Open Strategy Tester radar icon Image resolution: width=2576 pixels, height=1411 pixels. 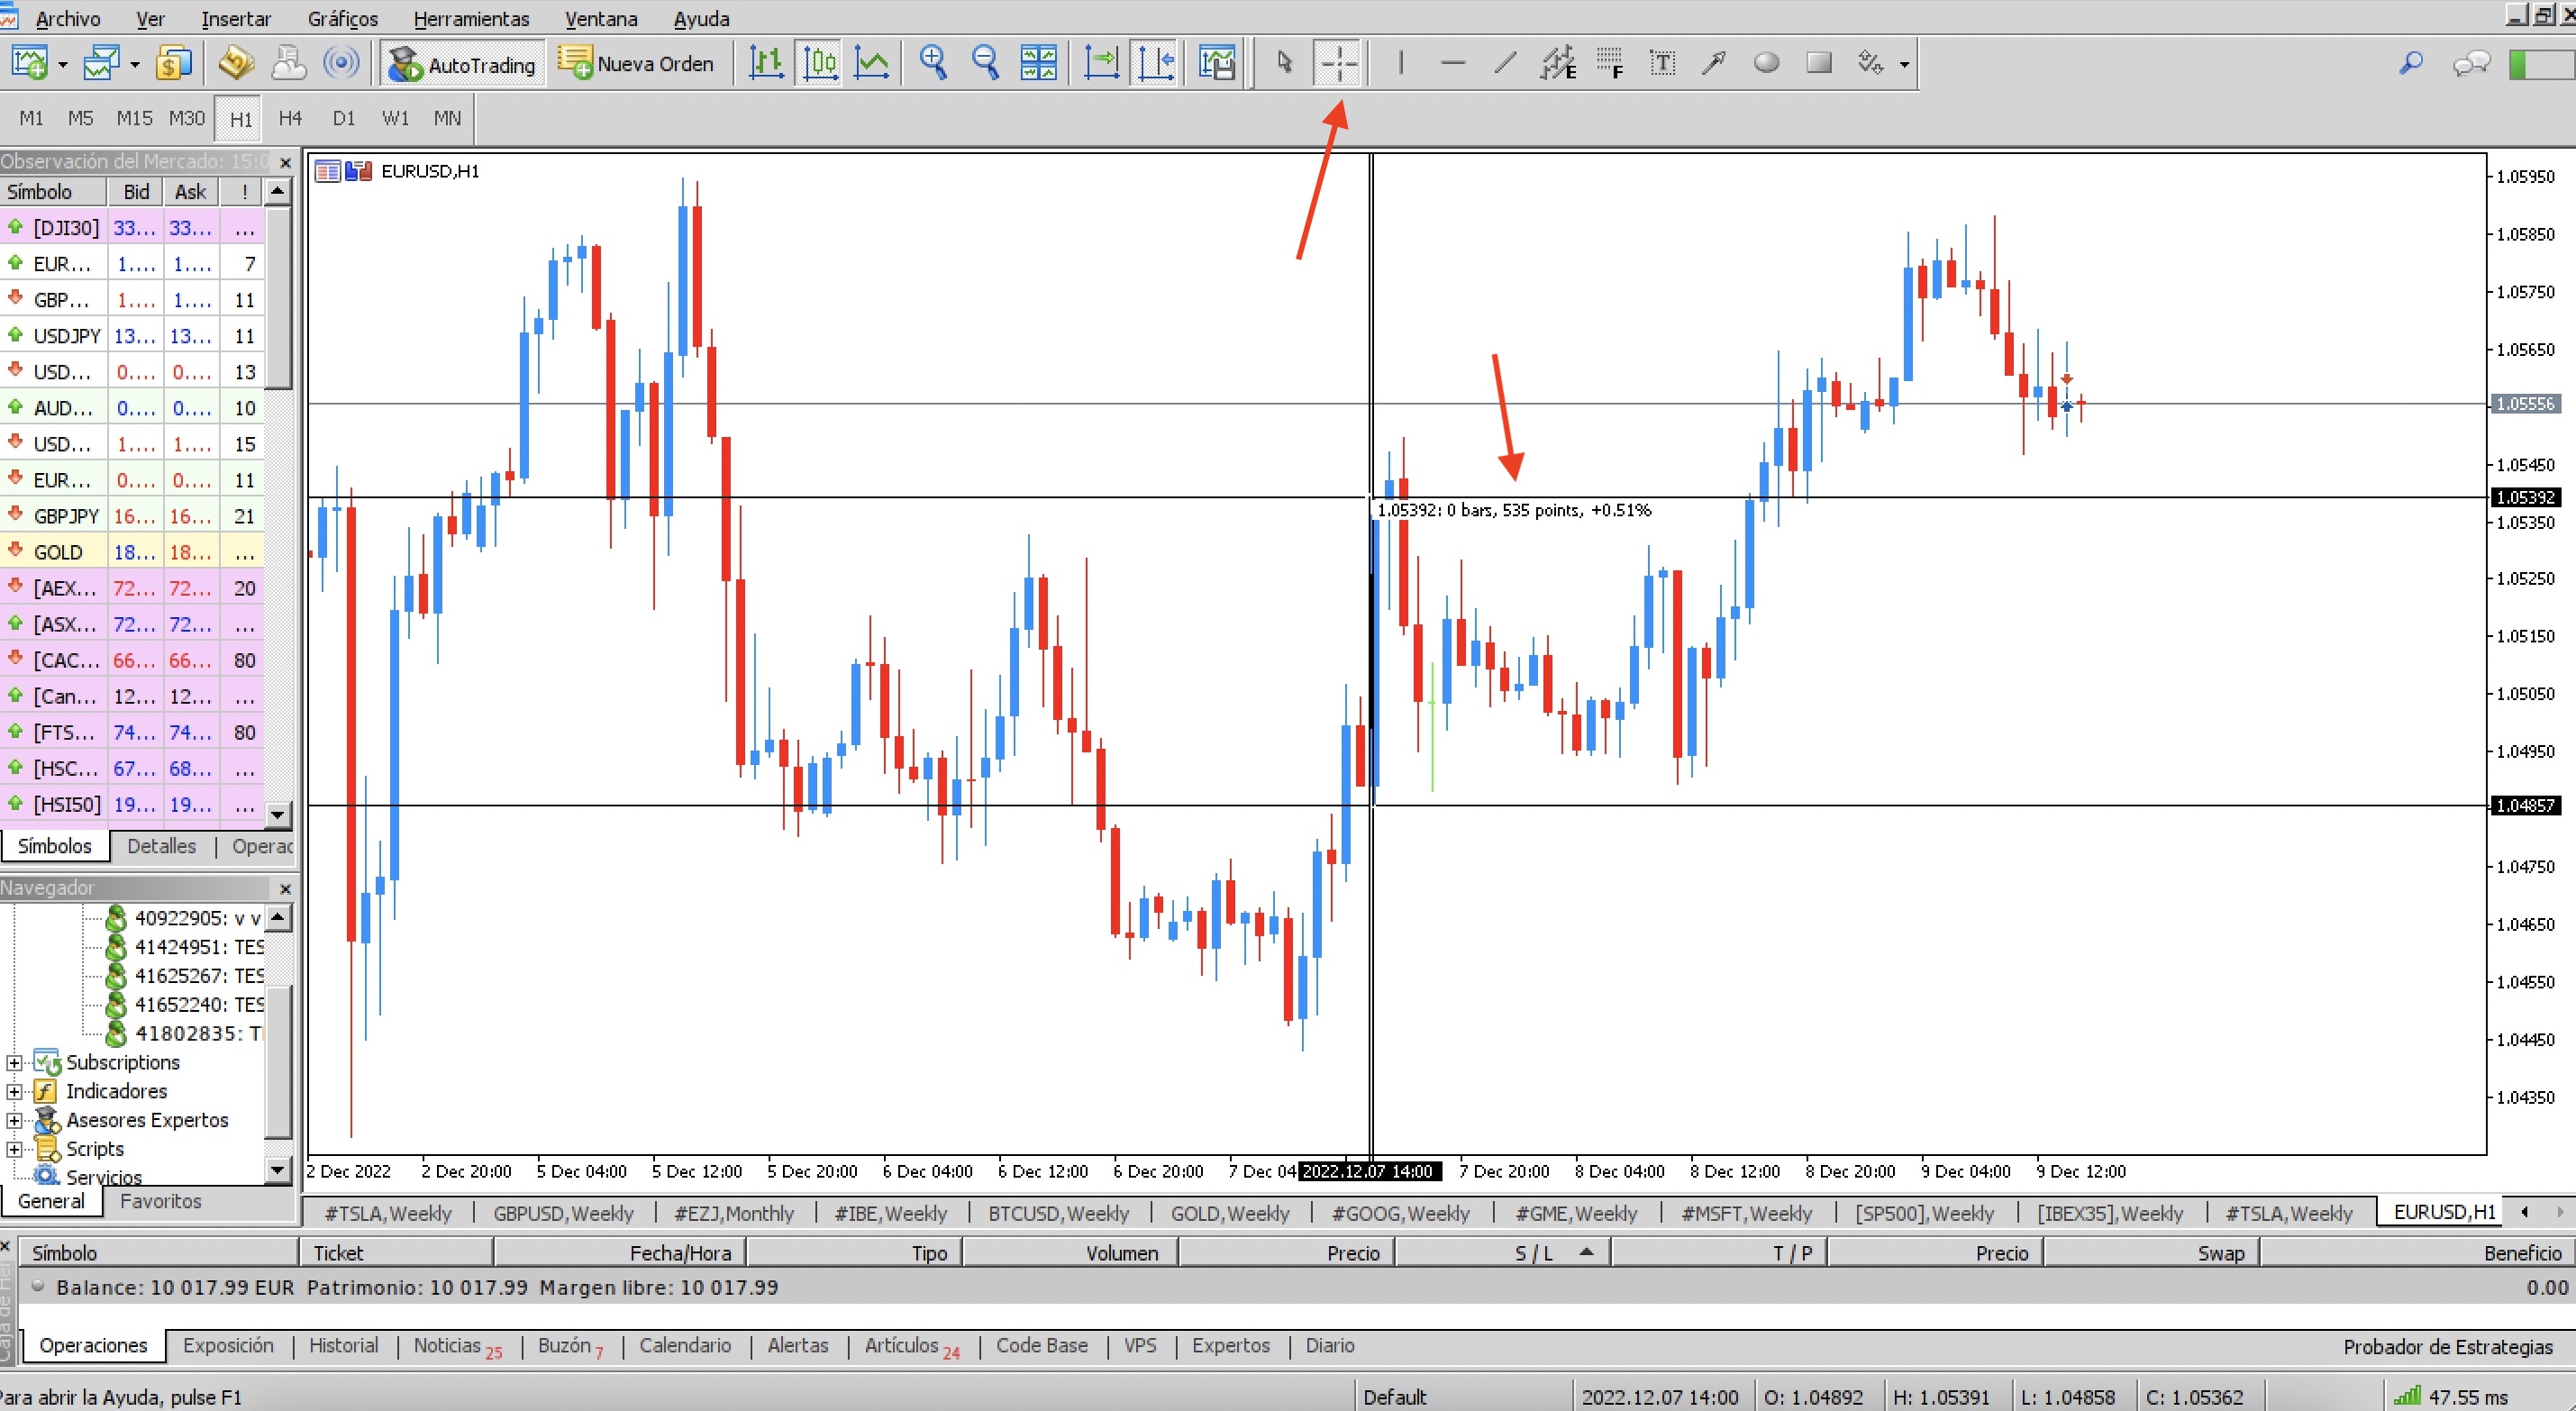coord(341,64)
